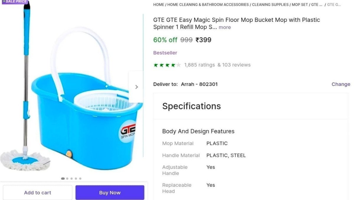Click the Bestseller tag
Viewport: 354px width, 200px height.
tap(165, 53)
